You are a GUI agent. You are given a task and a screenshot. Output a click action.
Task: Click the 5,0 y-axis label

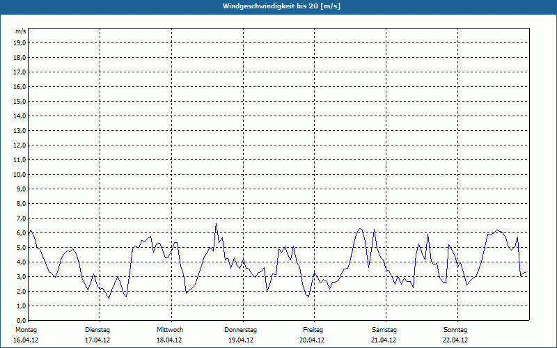tap(21, 247)
